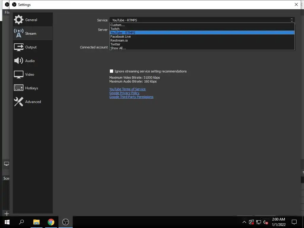This screenshot has width=304, height=228.
Task: Click the monitor icon in main OBS window
Action: click(7, 164)
